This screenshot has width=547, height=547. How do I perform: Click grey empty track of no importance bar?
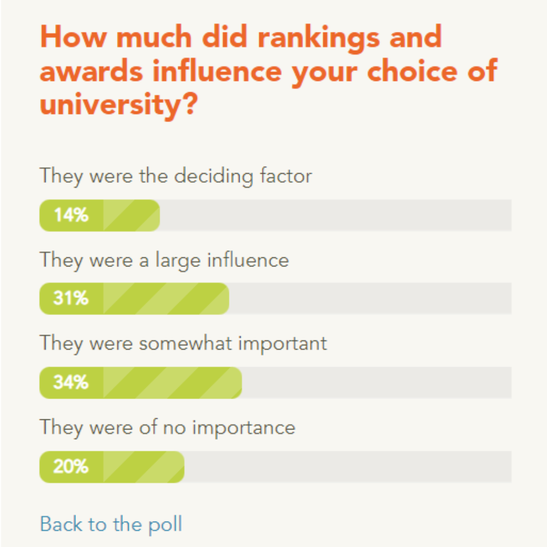tap(347, 466)
